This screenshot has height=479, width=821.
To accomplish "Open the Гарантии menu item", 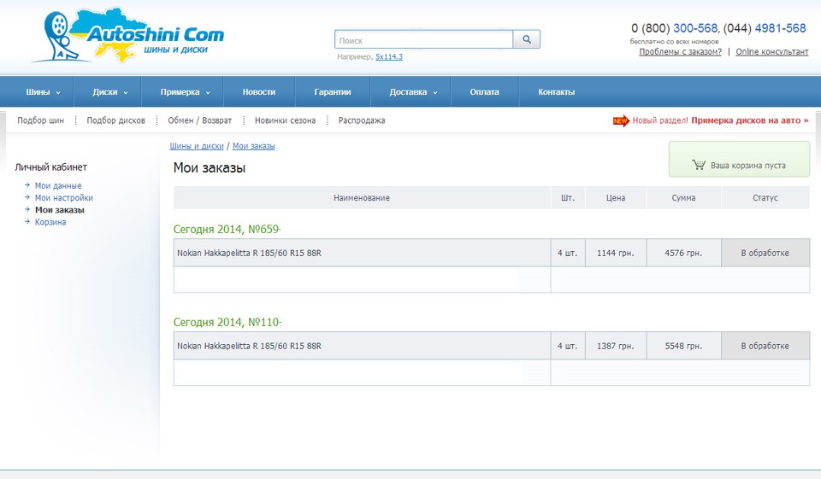I will (333, 92).
